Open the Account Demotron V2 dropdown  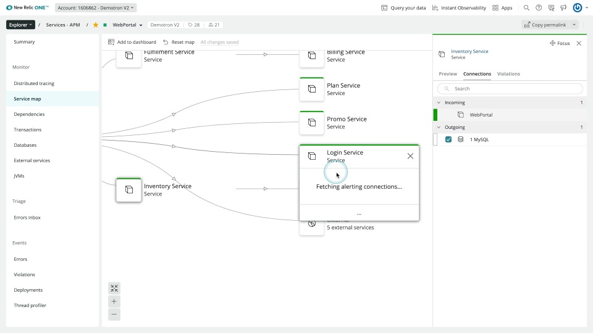point(96,7)
